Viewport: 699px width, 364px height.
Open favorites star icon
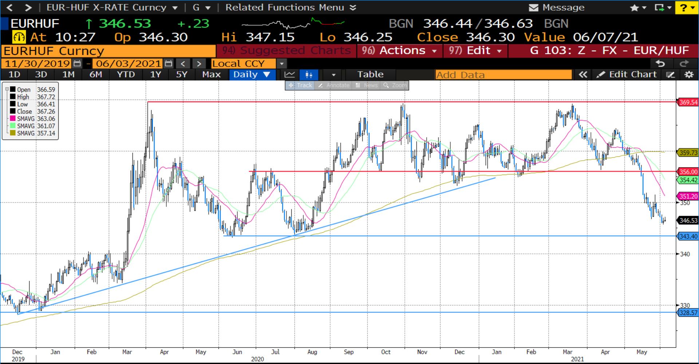pos(635,8)
